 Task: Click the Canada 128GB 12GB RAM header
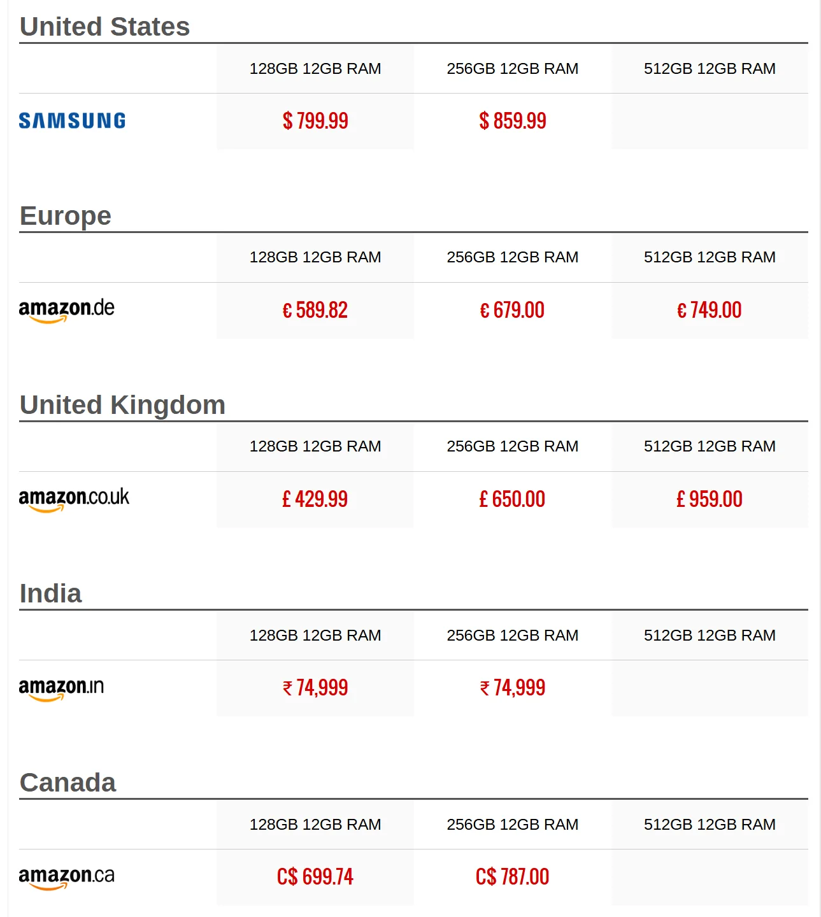315,825
